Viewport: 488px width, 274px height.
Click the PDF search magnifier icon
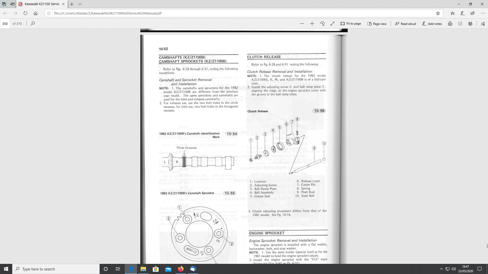point(33,24)
